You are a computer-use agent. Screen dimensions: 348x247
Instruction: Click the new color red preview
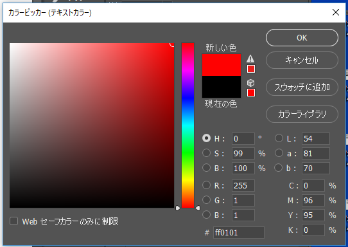222,65
